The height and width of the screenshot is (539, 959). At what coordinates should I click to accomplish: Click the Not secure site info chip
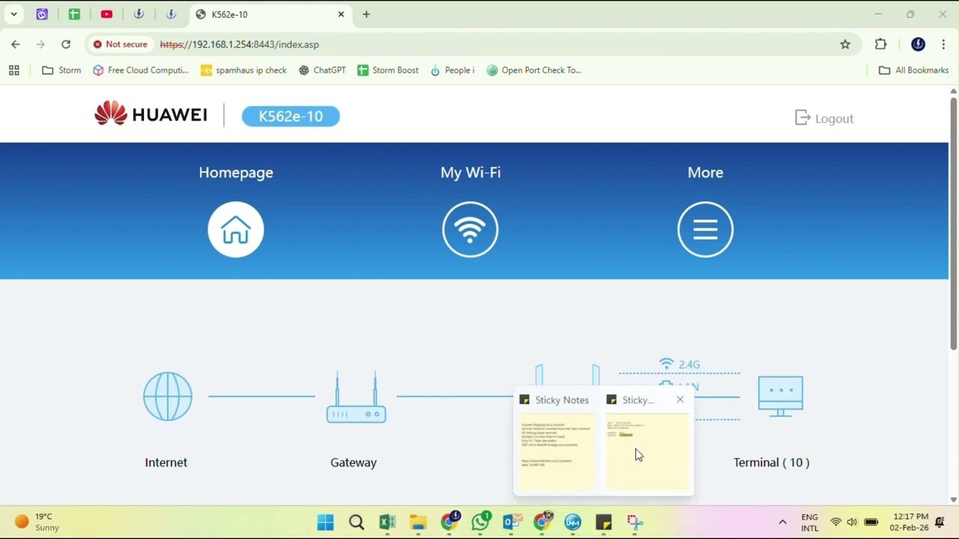pos(120,44)
